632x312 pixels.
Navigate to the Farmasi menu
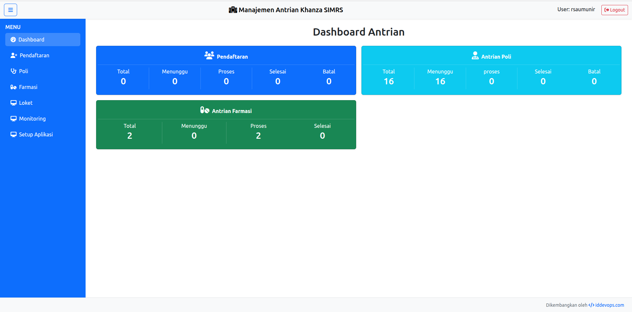tap(43, 87)
